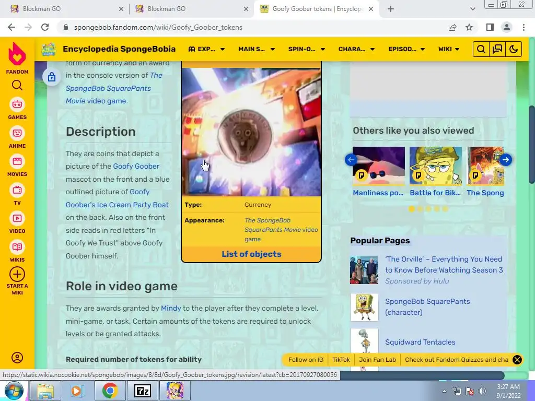535x401 pixels.
Task: Click the wiki search magnifier button
Action: (481, 49)
